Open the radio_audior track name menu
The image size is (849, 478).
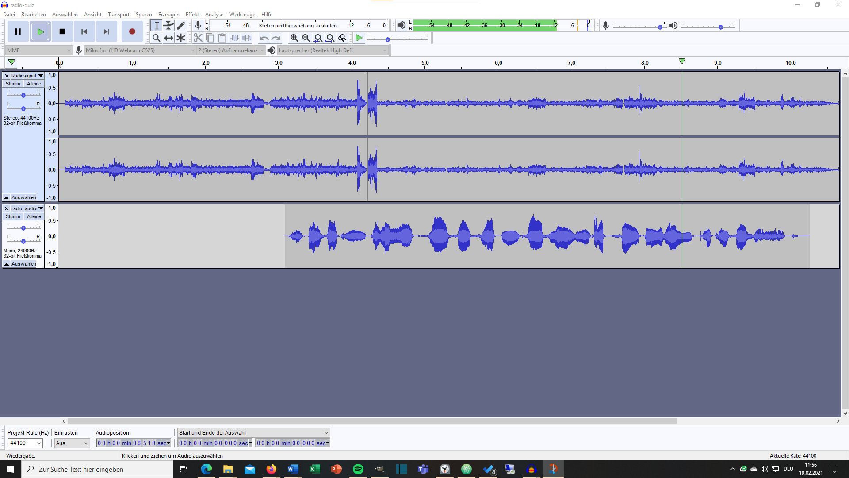[27, 208]
